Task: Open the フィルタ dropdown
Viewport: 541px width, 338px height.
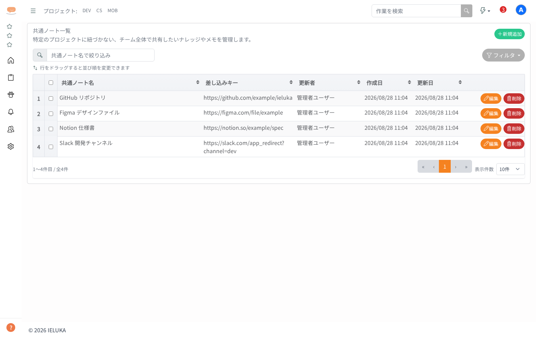Action: coord(503,55)
